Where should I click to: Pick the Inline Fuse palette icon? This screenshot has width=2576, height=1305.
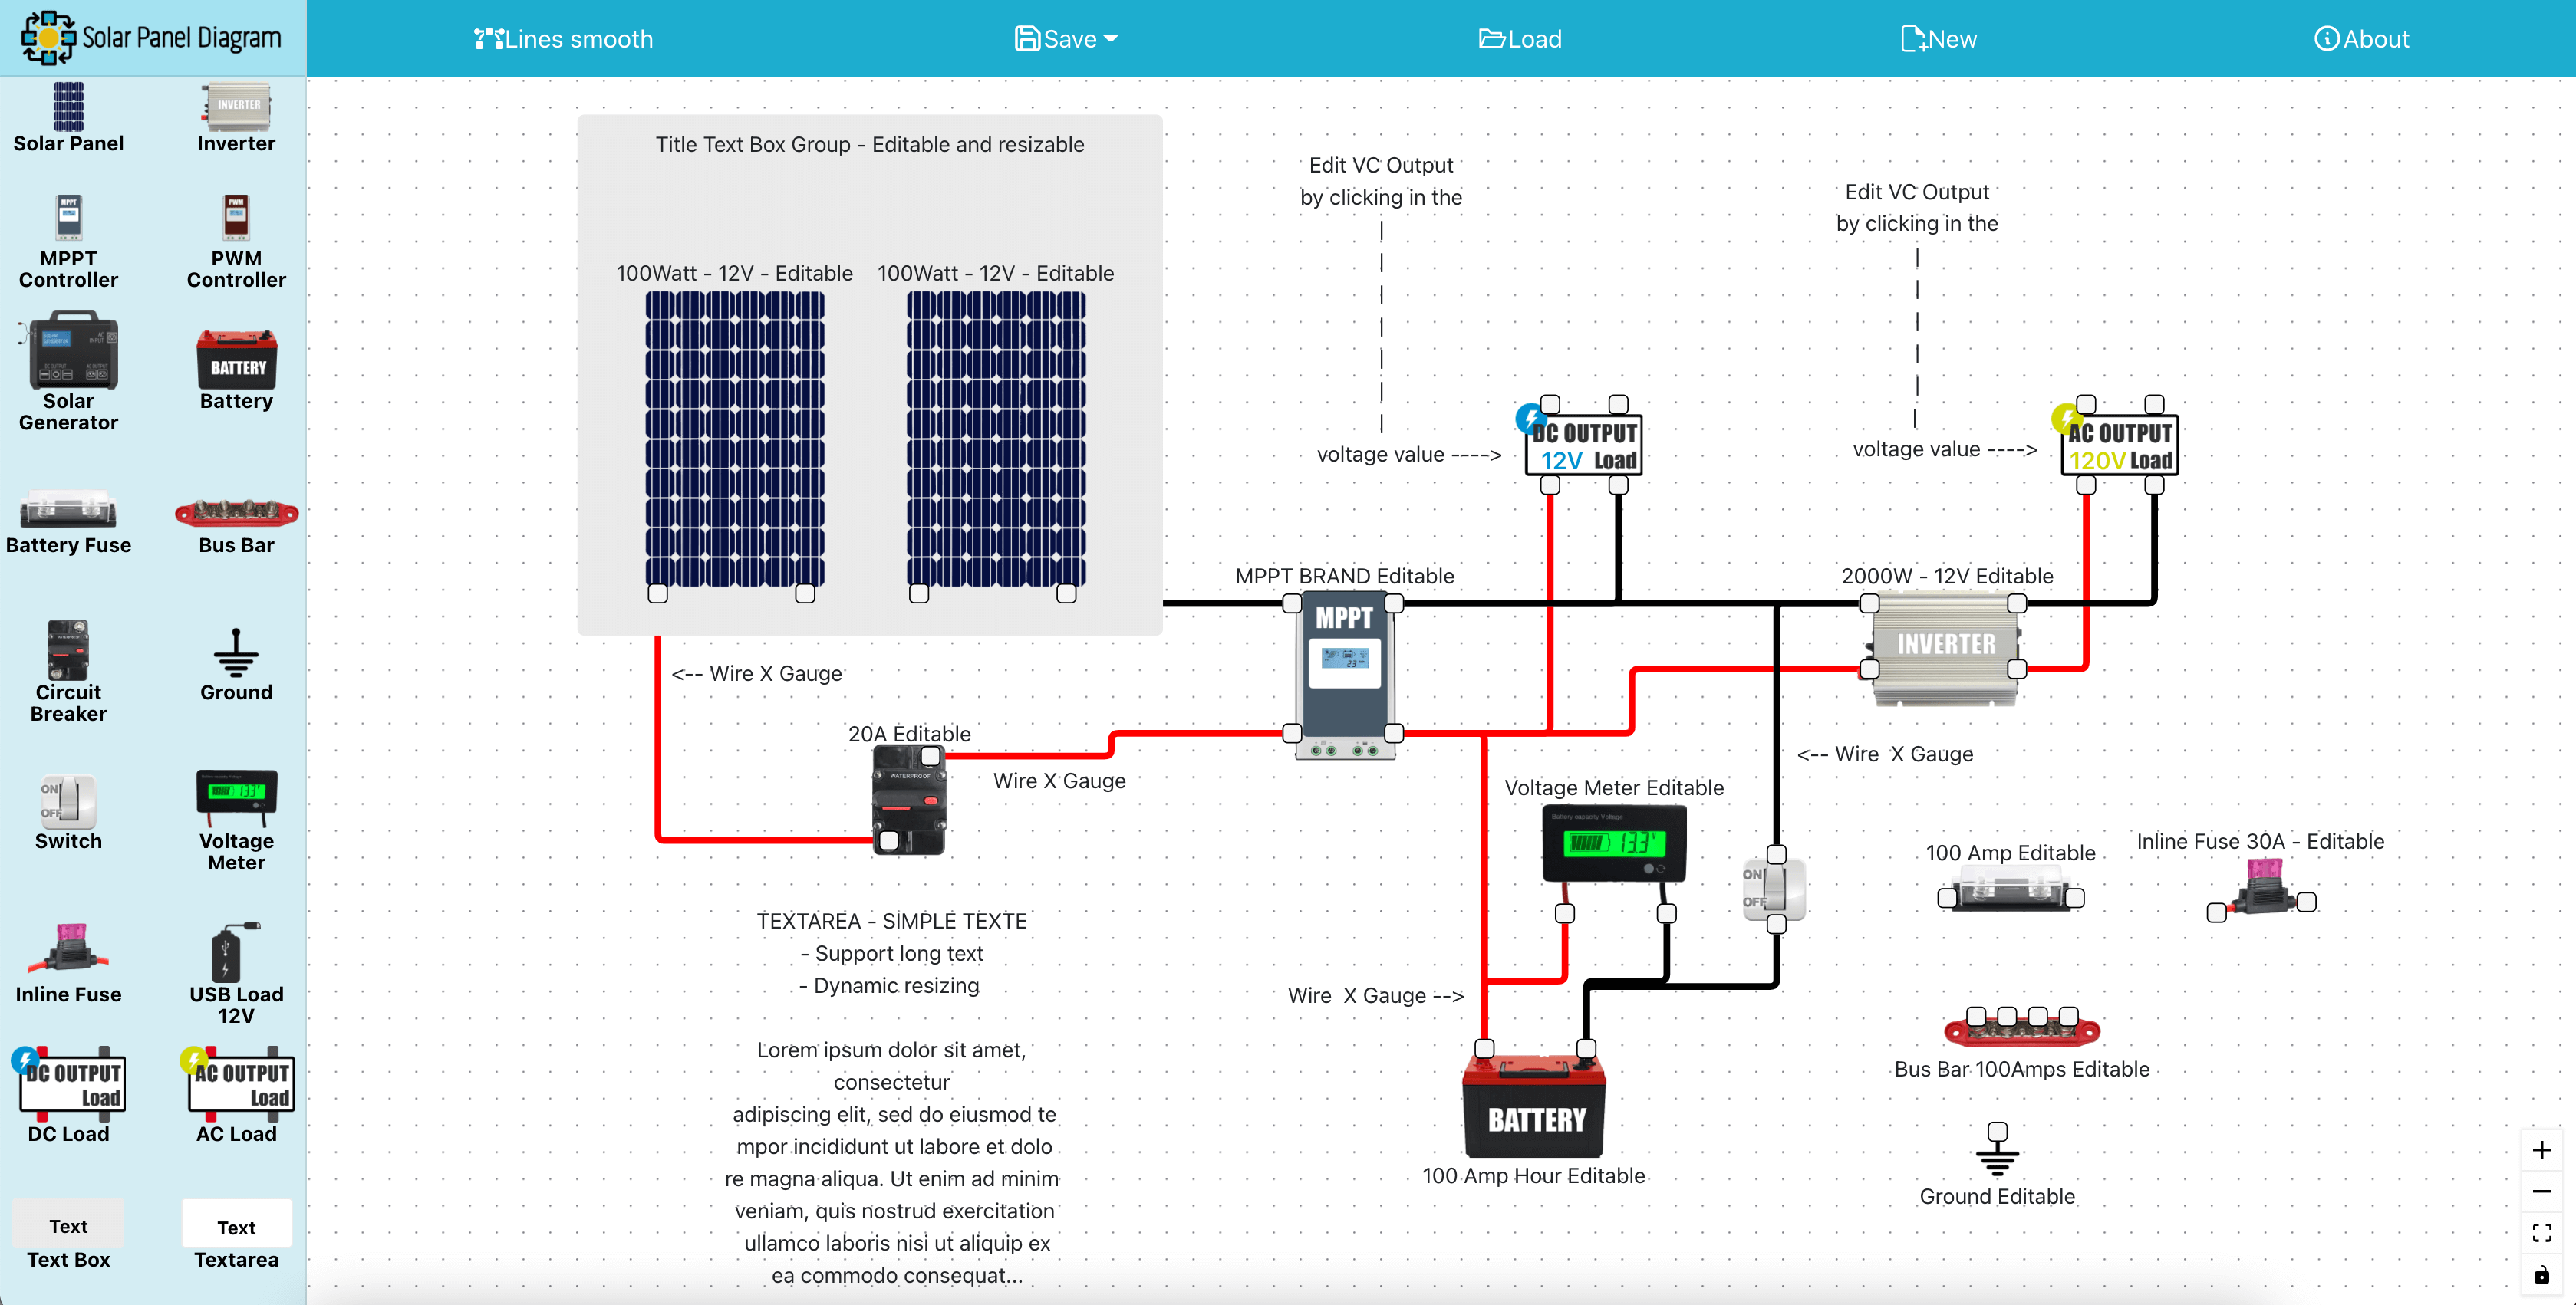point(68,948)
